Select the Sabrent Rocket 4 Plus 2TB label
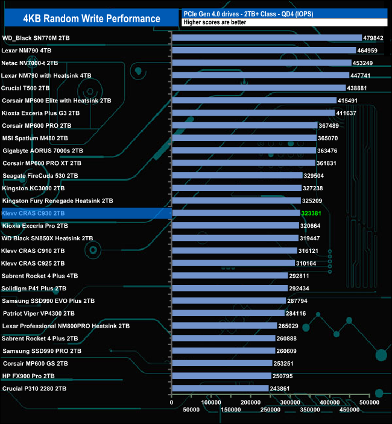The width and height of the screenshot is (392, 424). point(40,338)
